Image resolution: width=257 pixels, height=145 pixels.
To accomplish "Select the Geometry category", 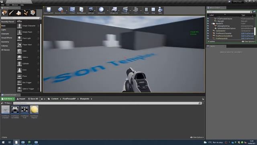I will coord(5,42).
